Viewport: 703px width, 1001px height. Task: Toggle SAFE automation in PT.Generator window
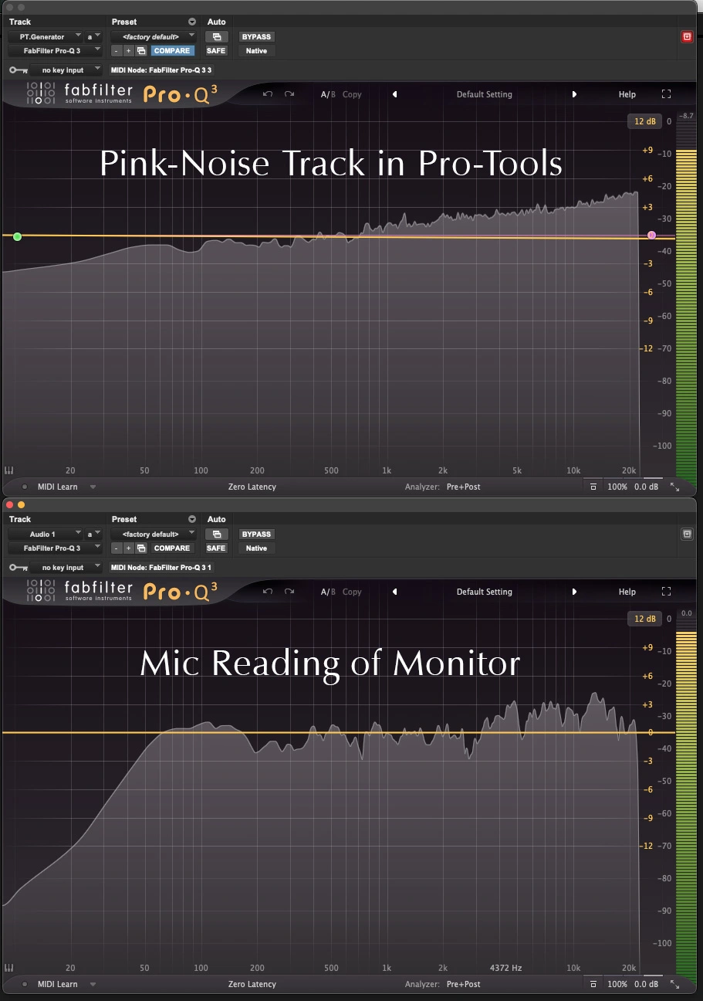(x=216, y=51)
